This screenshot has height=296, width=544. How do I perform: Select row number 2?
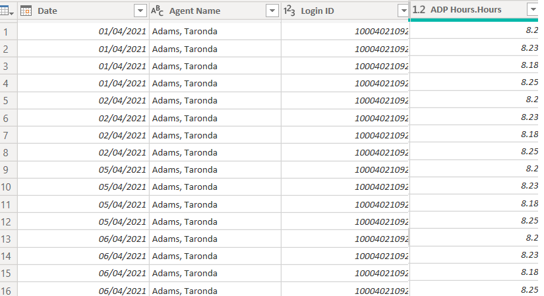click(9, 49)
